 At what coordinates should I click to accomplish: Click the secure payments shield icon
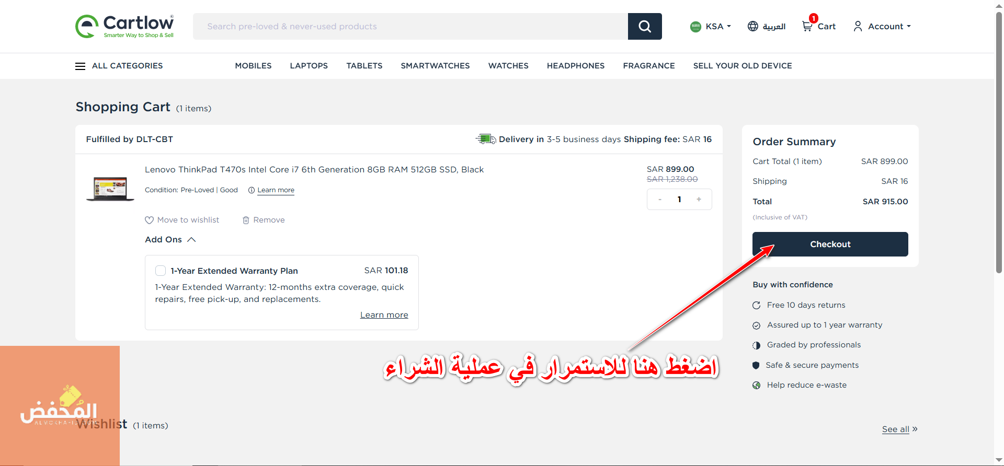[x=756, y=366]
